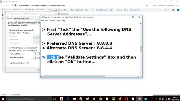Click Network and Internet breadcrumb
This screenshot has width=180, height=101.
39,5
